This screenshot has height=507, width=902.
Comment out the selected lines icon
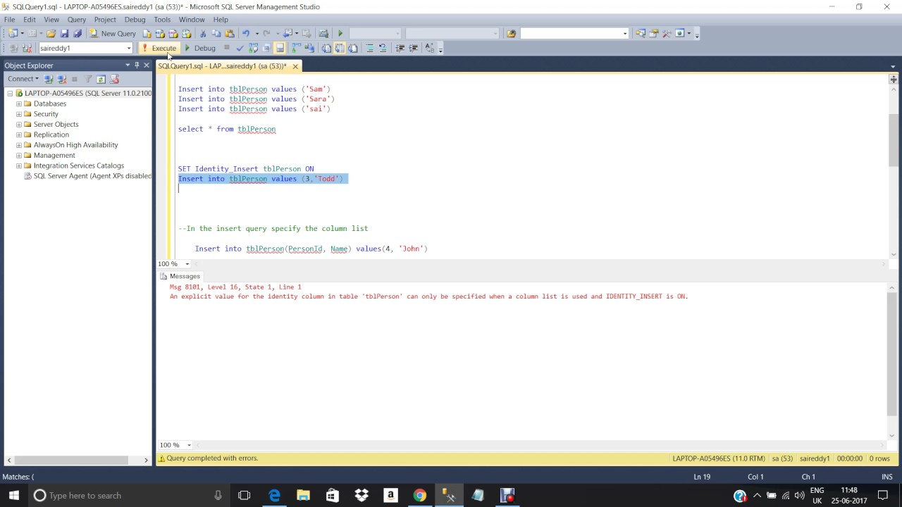pyautogui.click(x=369, y=48)
